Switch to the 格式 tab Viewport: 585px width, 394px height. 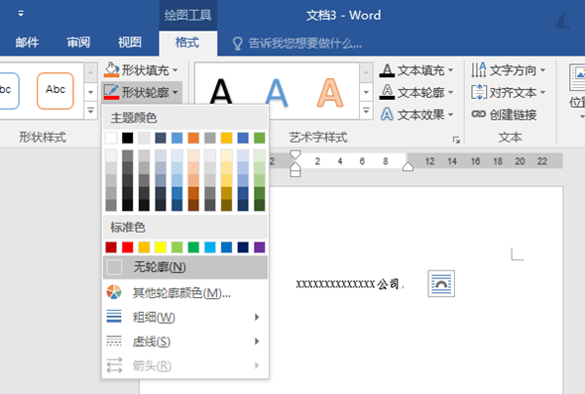(187, 43)
